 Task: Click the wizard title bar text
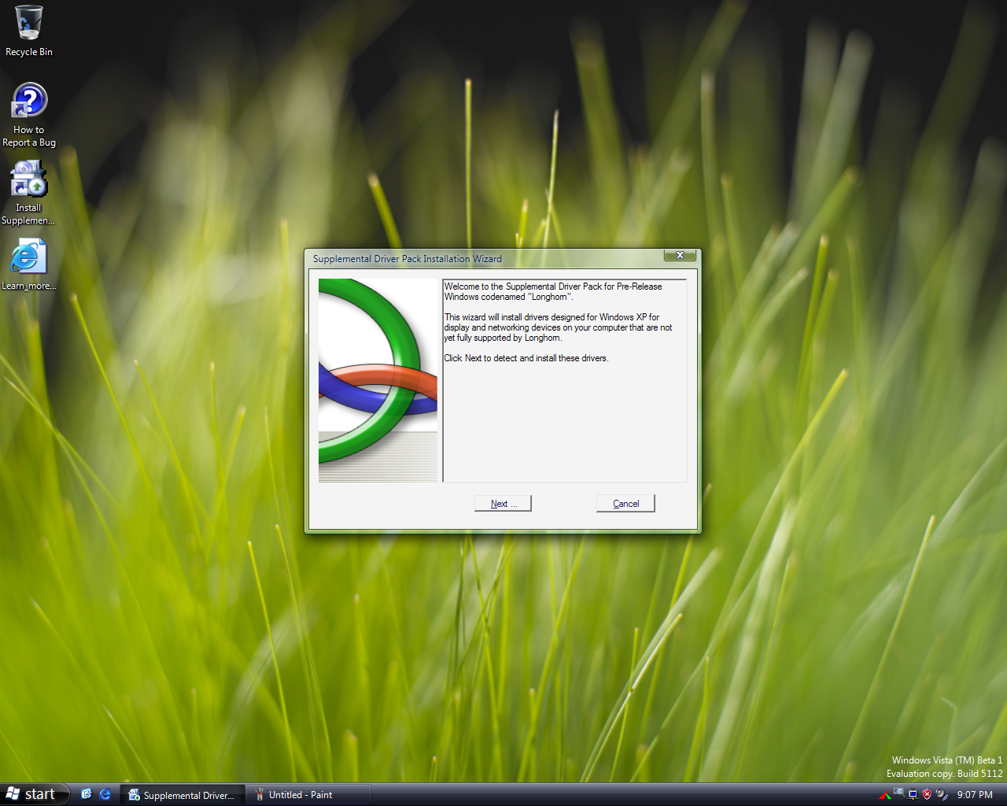pyautogui.click(x=407, y=259)
